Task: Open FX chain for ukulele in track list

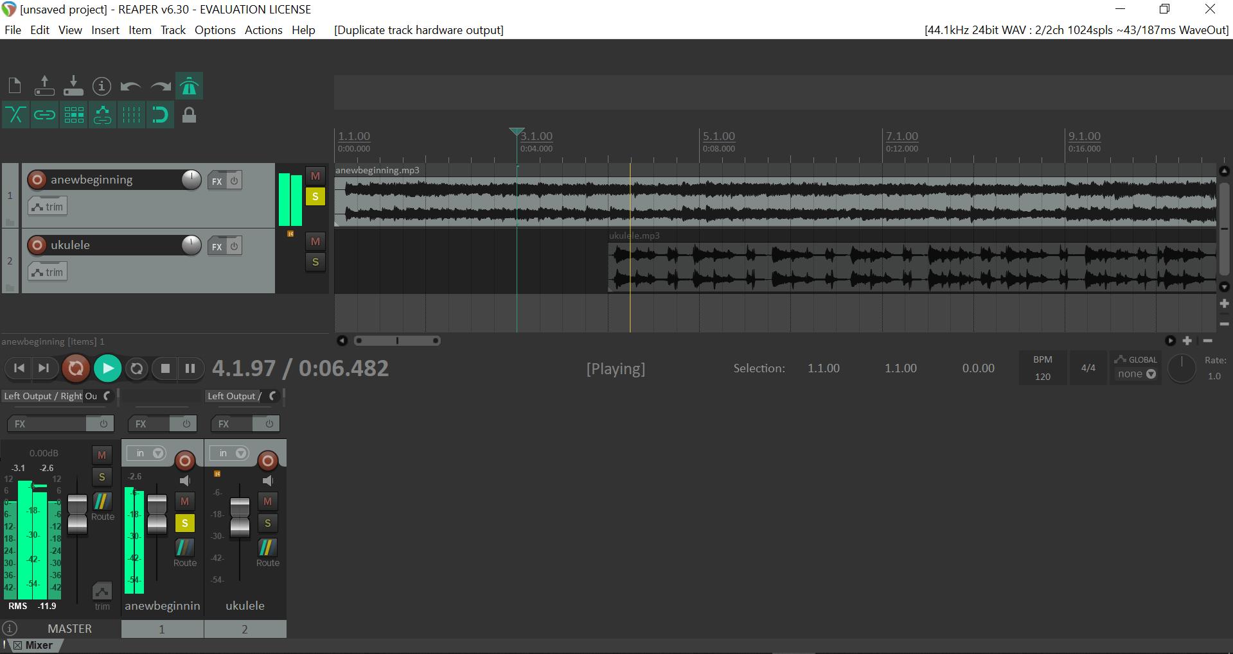Action: [217, 246]
